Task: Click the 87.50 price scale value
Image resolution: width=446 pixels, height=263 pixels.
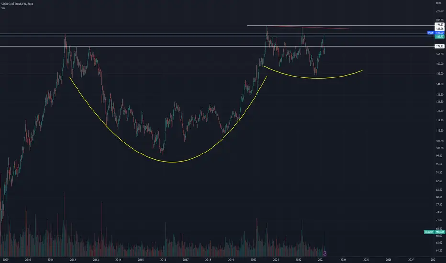Action: click(440, 181)
